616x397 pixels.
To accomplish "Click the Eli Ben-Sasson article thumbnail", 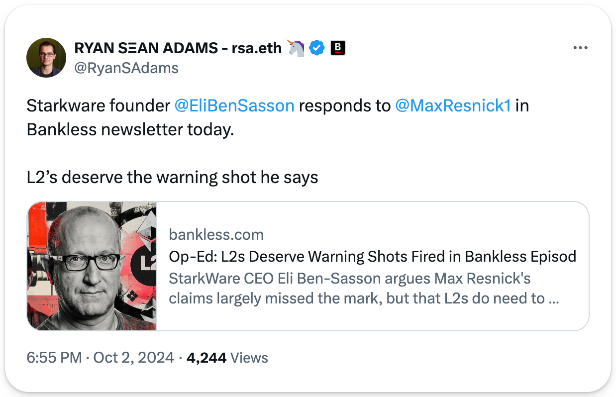I will [x=92, y=266].
